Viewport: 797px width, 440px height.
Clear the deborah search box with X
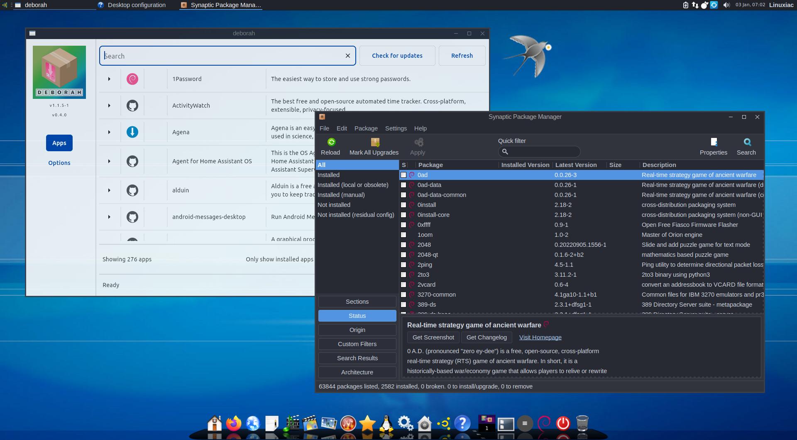tap(348, 56)
